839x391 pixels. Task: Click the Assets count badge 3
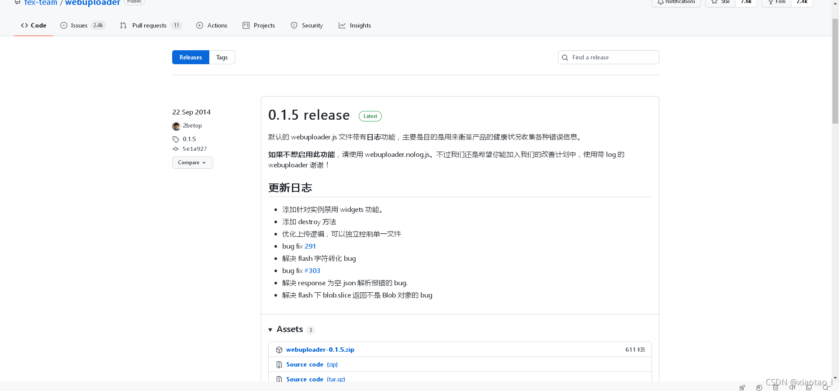(x=311, y=330)
